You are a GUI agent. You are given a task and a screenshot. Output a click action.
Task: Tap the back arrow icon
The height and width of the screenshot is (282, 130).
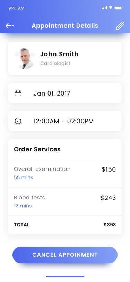point(10,26)
